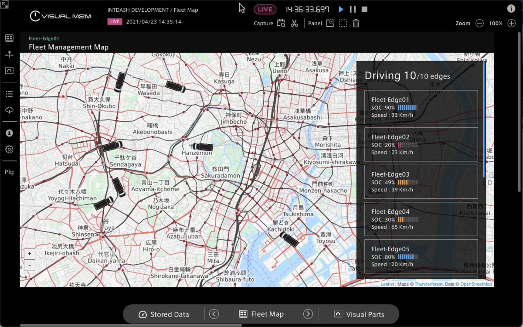Delete panel with the trash icon

click(x=356, y=23)
